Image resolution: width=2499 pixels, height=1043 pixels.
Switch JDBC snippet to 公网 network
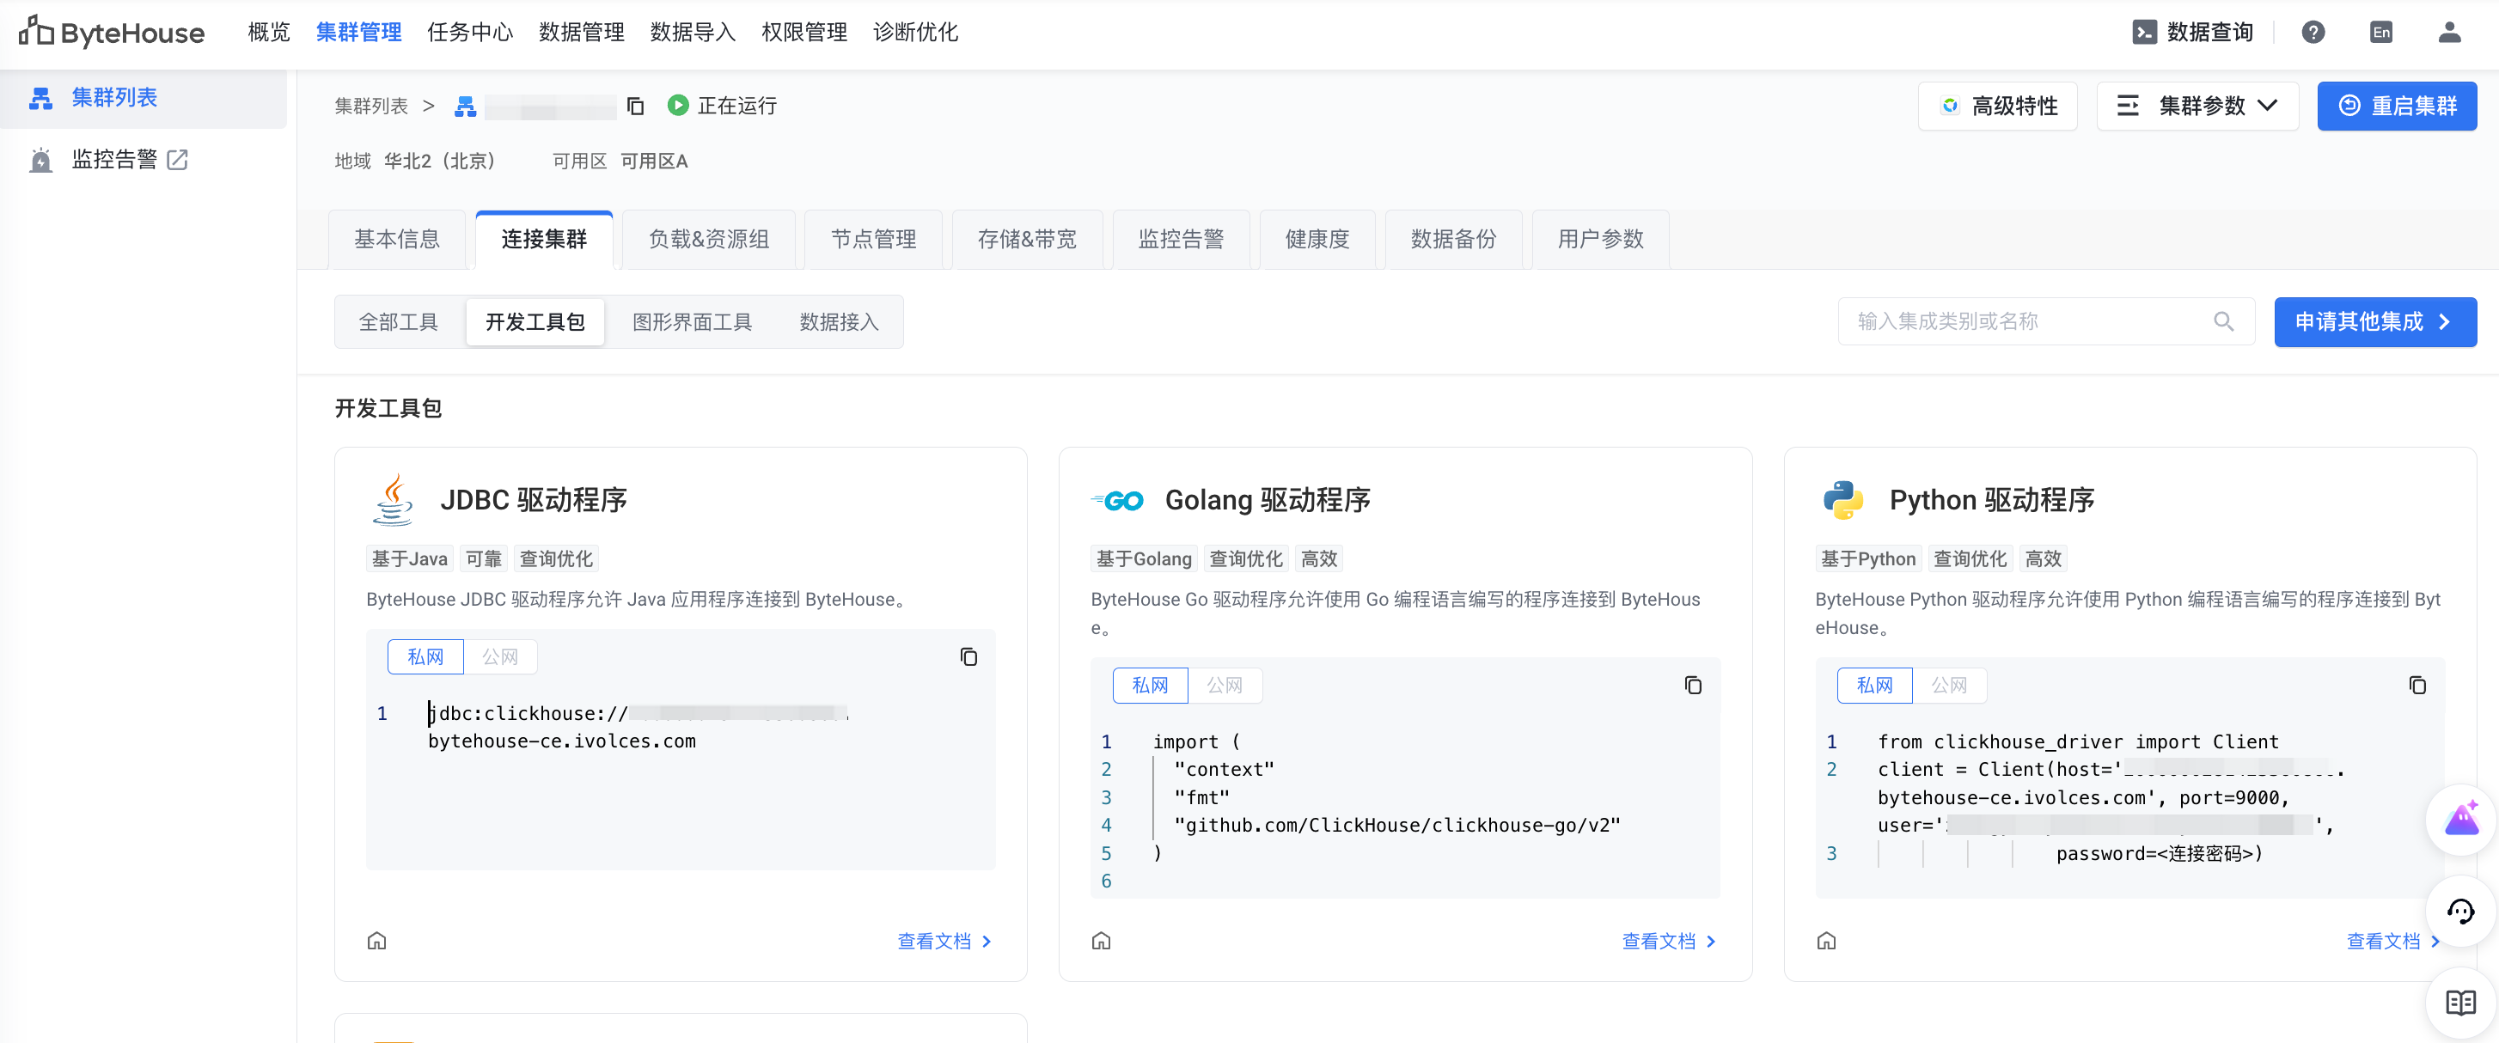tap(499, 657)
